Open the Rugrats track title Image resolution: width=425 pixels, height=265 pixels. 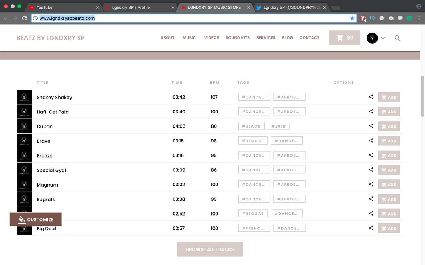point(46,199)
